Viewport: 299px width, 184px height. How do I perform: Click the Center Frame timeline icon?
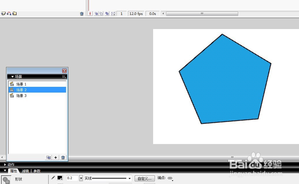pos(90,14)
